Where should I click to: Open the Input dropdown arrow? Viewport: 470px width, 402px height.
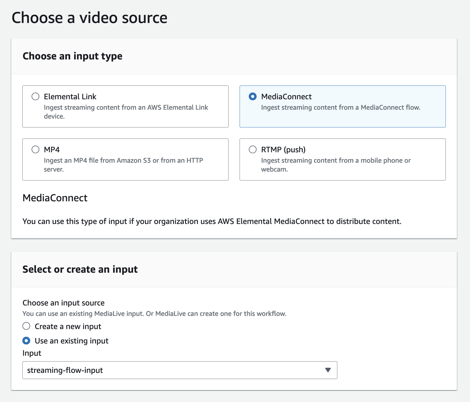(328, 370)
